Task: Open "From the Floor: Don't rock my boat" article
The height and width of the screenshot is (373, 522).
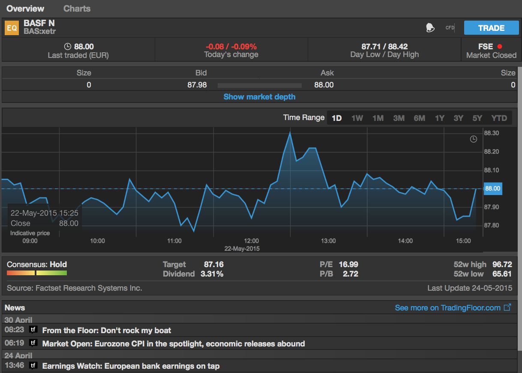Action: point(106,331)
